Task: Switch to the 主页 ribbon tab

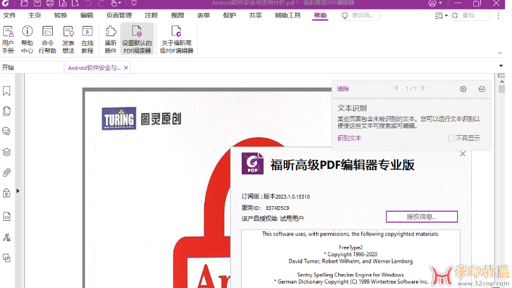Action: pyautogui.click(x=34, y=15)
